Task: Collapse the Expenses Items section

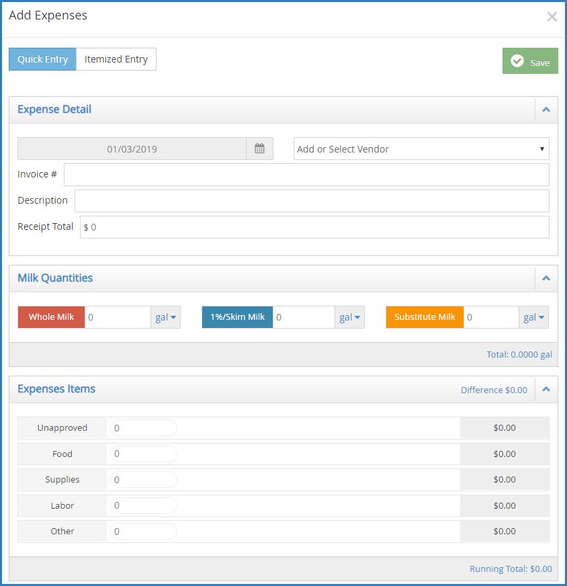Action: (x=546, y=389)
